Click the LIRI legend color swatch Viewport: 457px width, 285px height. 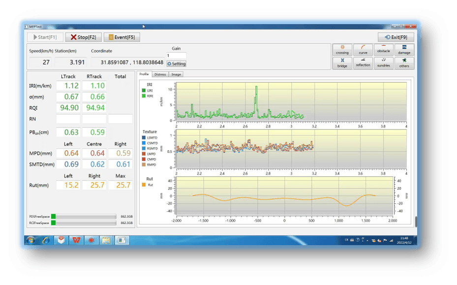tap(143, 91)
